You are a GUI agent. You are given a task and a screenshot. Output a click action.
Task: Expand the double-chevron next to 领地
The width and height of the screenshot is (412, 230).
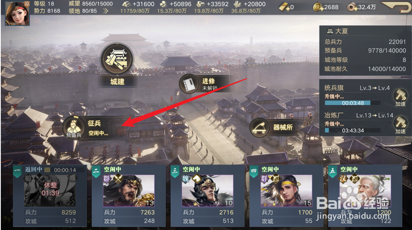coord(105,11)
